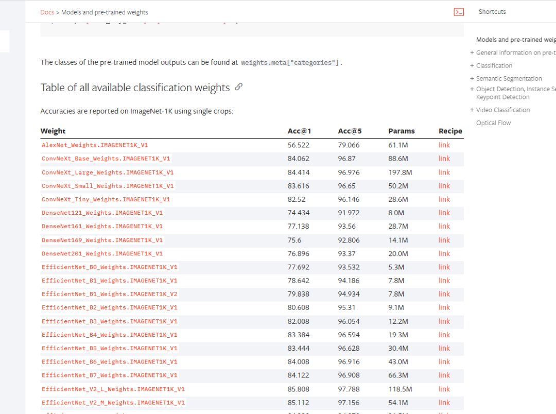Viewport: 556px width, 414px height.
Task: Open the recipe link for ConvNeXt_Large
Action: (x=444, y=173)
